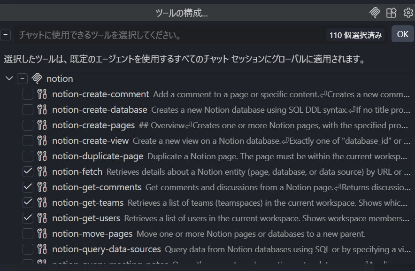Toggle the notion group checkbox

[22, 78]
